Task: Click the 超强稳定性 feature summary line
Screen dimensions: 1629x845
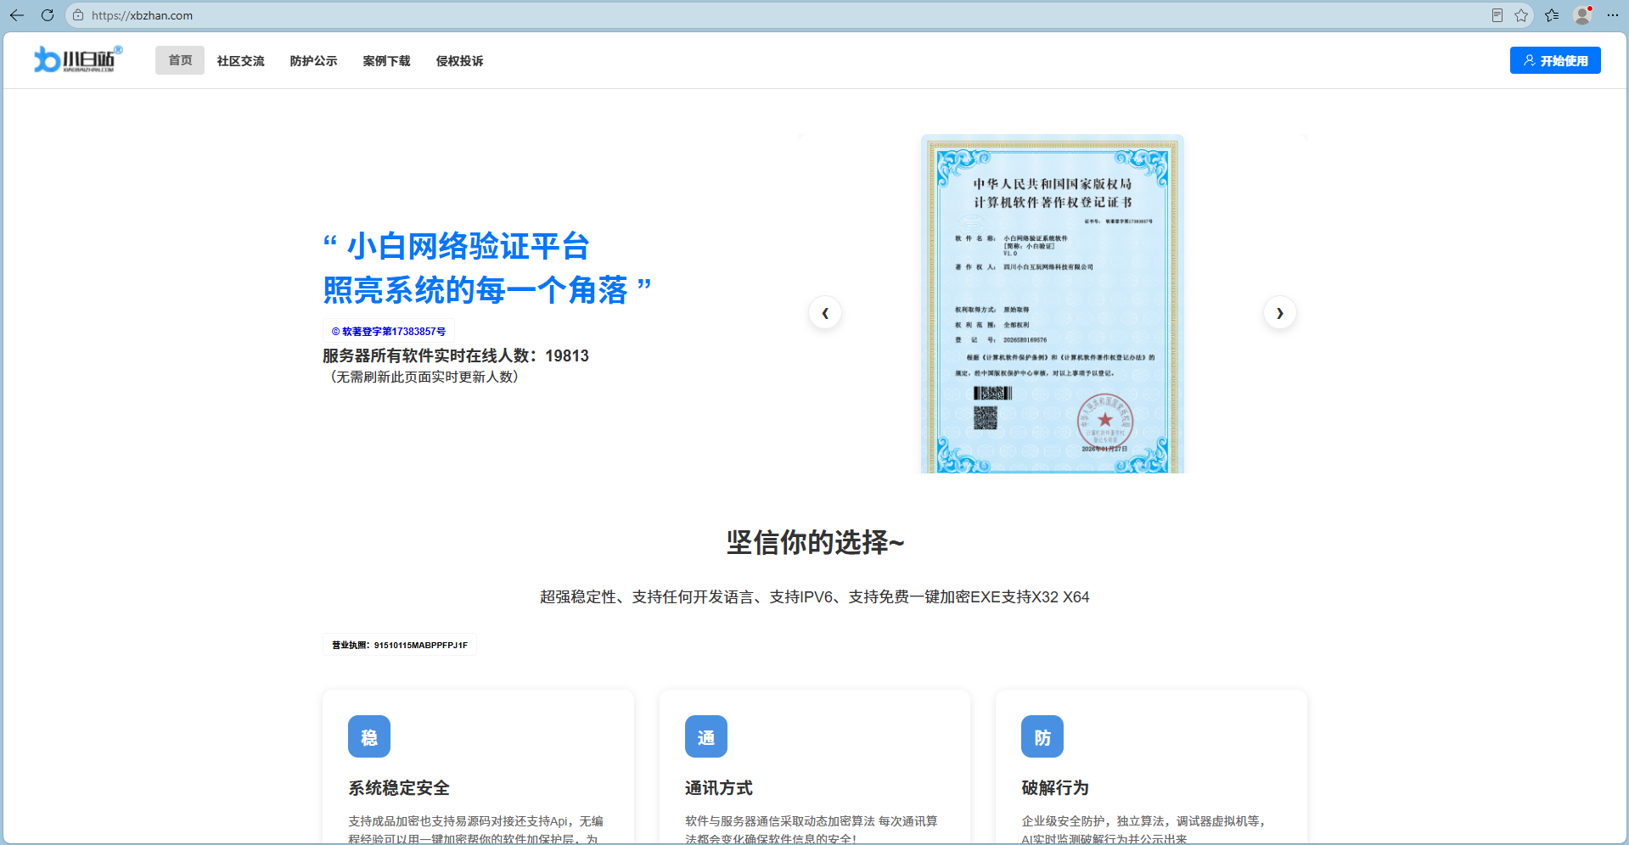Action: (815, 597)
